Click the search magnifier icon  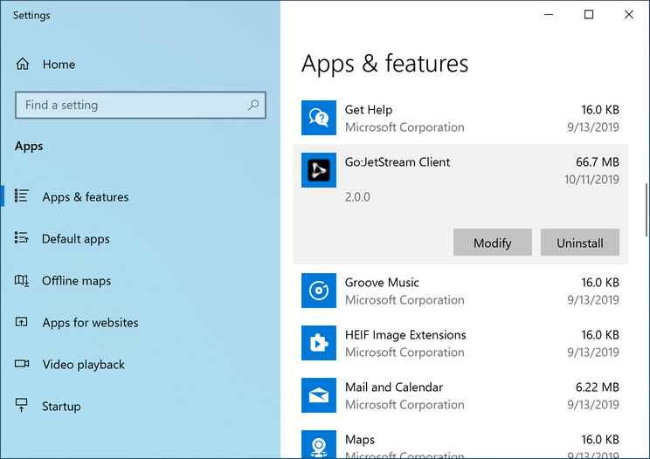pos(253,105)
